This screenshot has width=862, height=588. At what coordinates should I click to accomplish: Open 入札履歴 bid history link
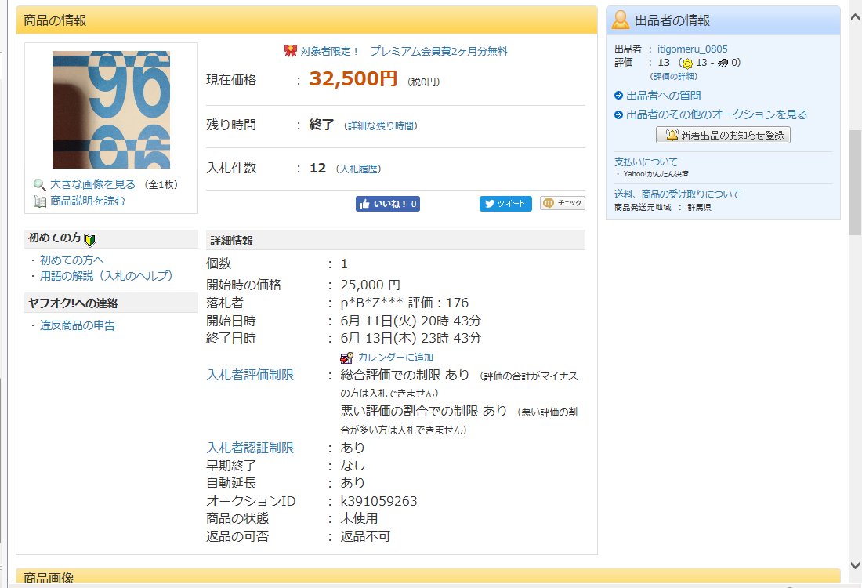tap(358, 169)
